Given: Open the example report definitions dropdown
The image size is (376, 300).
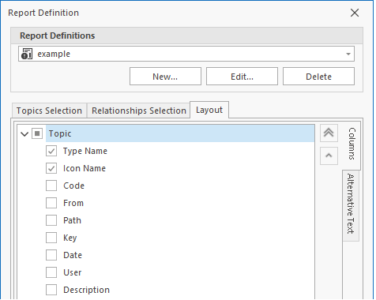Looking at the screenshot, I should click(349, 54).
